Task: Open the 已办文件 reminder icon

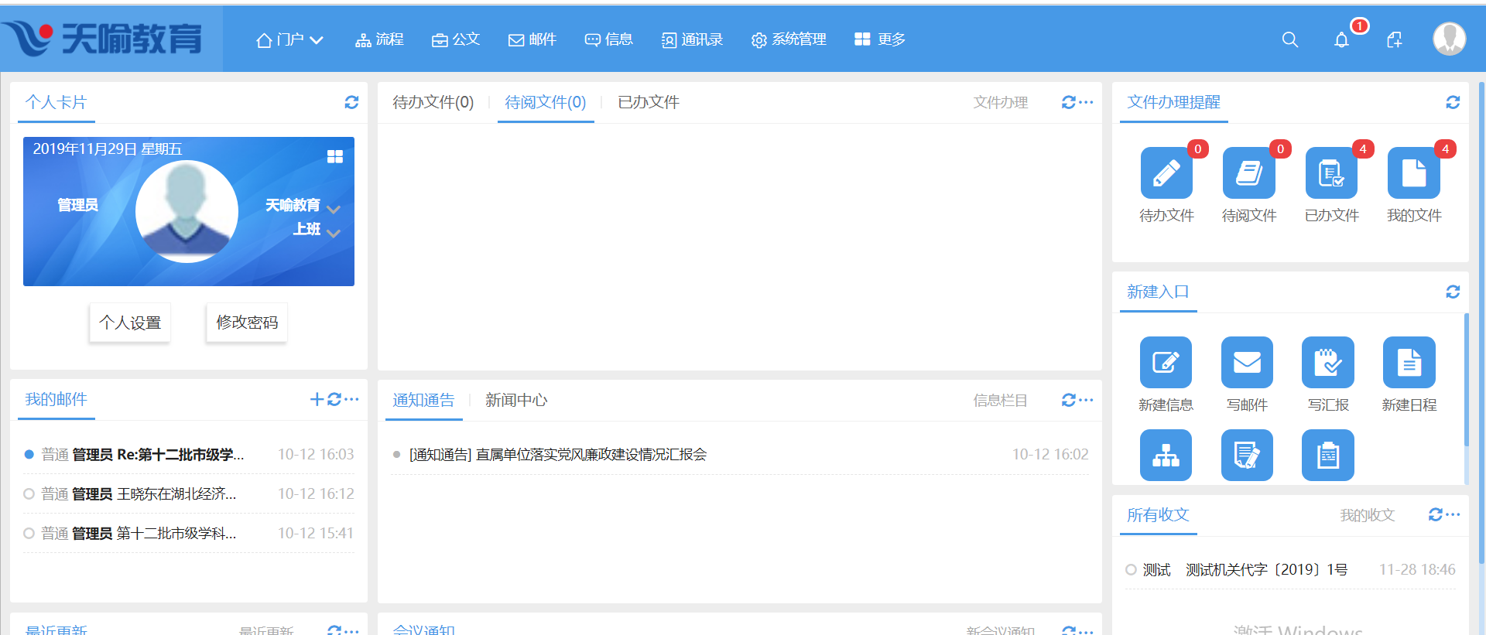Action: coord(1331,173)
